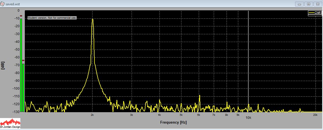Click the empty legend slot below Ch#1

tap(315, 15)
